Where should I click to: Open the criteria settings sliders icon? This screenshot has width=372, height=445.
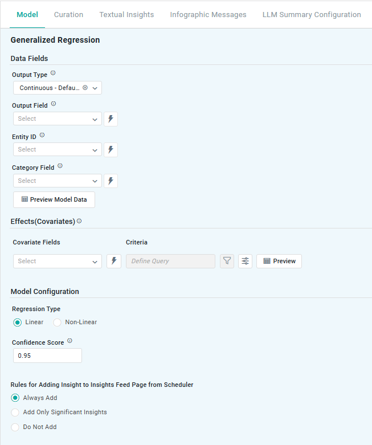coord(245,261)
